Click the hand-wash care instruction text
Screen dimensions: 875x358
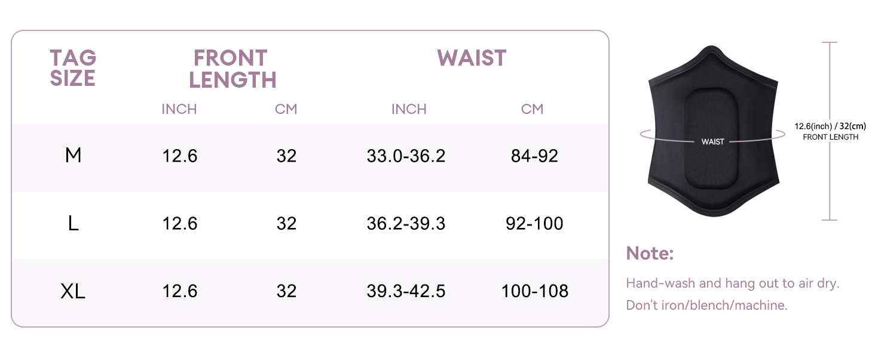coord(733,283)
